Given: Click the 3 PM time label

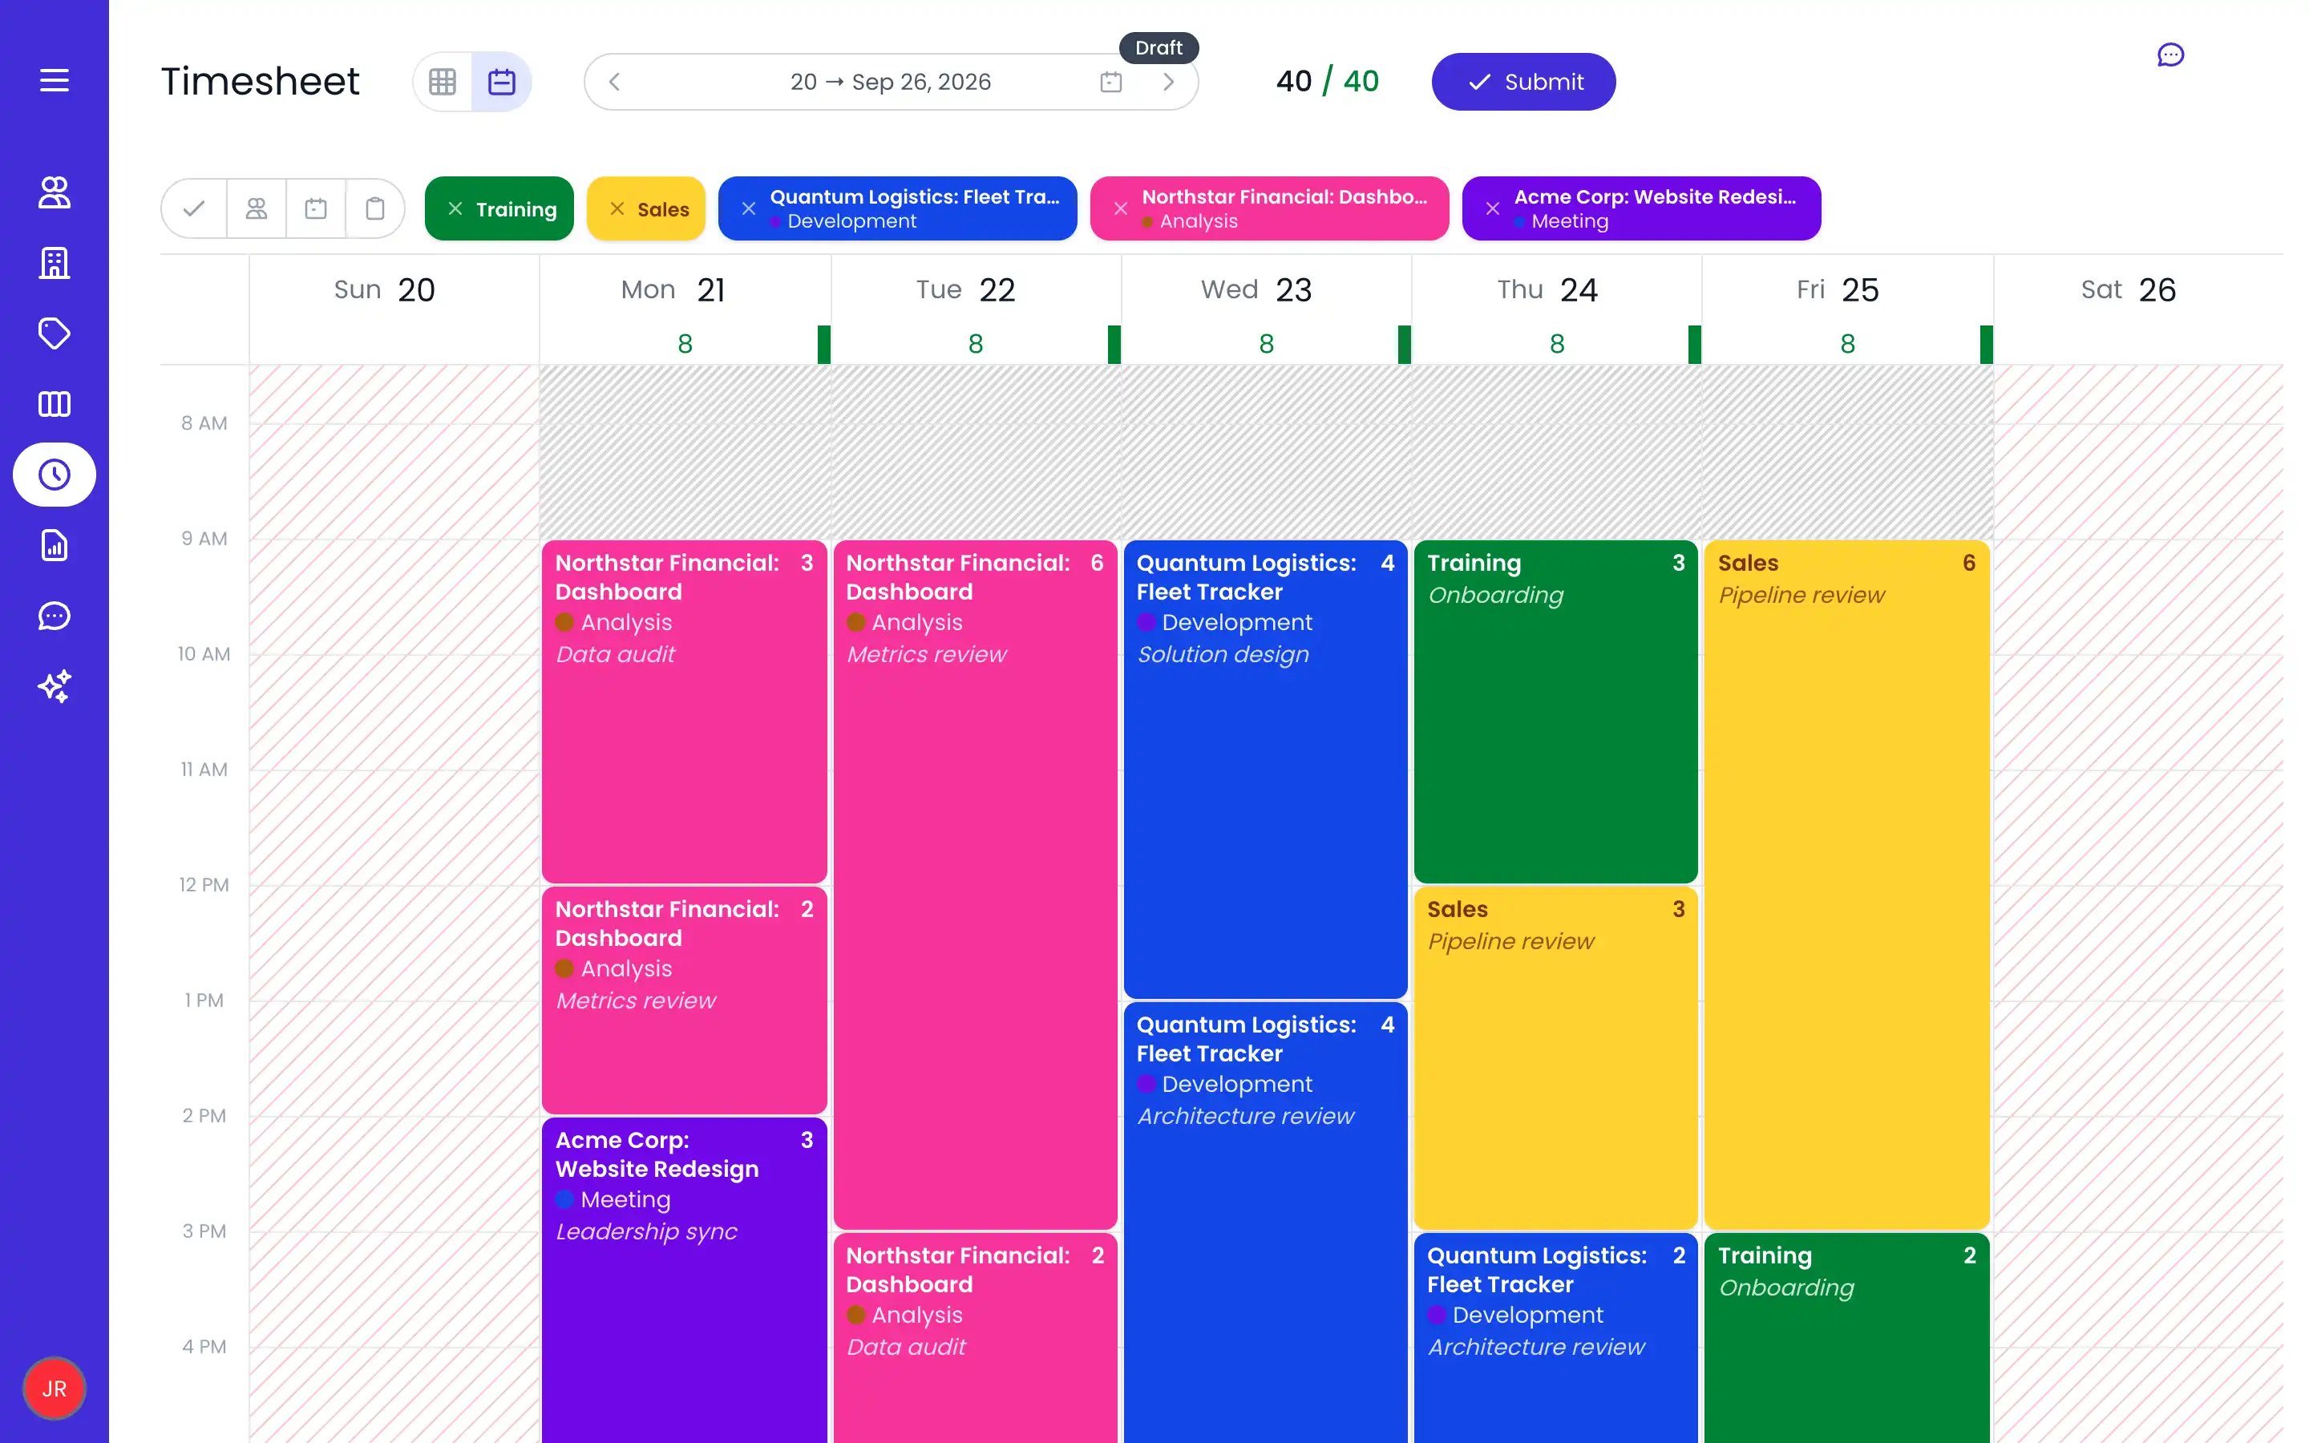Looking at the screenshot, I should point(204,1232).
